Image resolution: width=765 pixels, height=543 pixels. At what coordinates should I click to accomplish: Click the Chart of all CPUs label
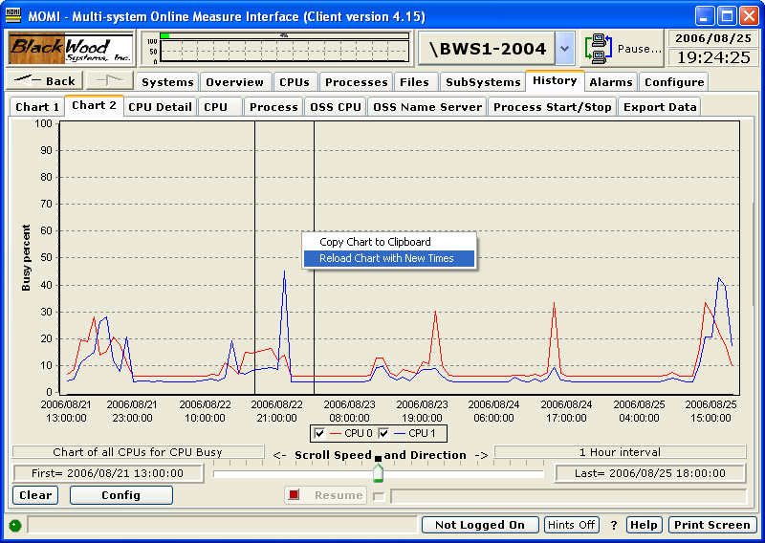pos(138,452)
